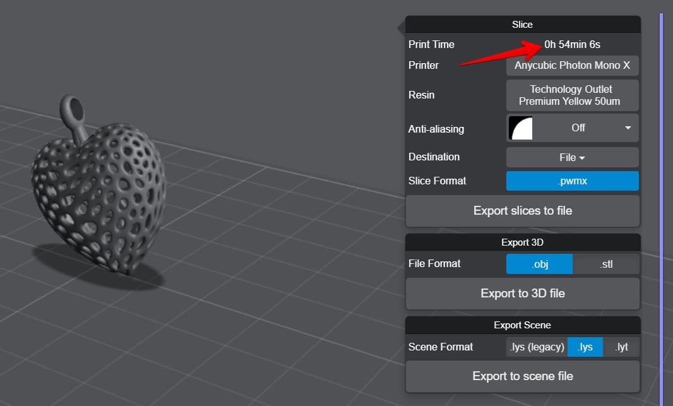673x406 pixels.
Task: Click the Export Scene section header
Action: point(523,325)
